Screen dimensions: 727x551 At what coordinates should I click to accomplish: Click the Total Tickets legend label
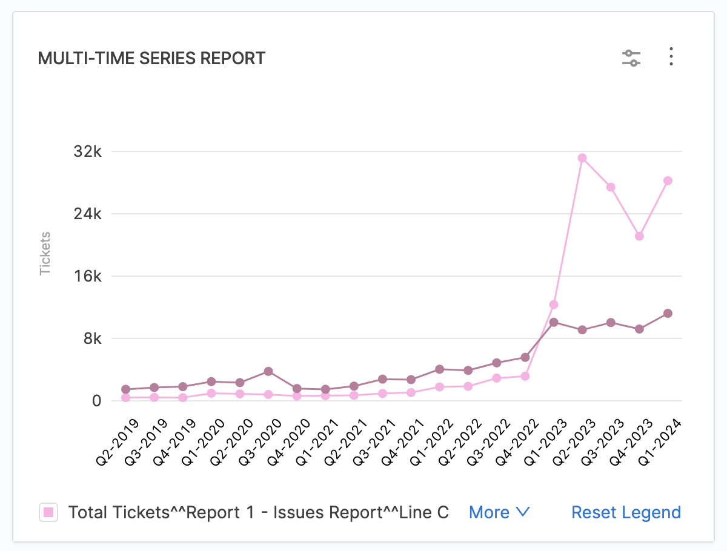click(x=259, y=512)
